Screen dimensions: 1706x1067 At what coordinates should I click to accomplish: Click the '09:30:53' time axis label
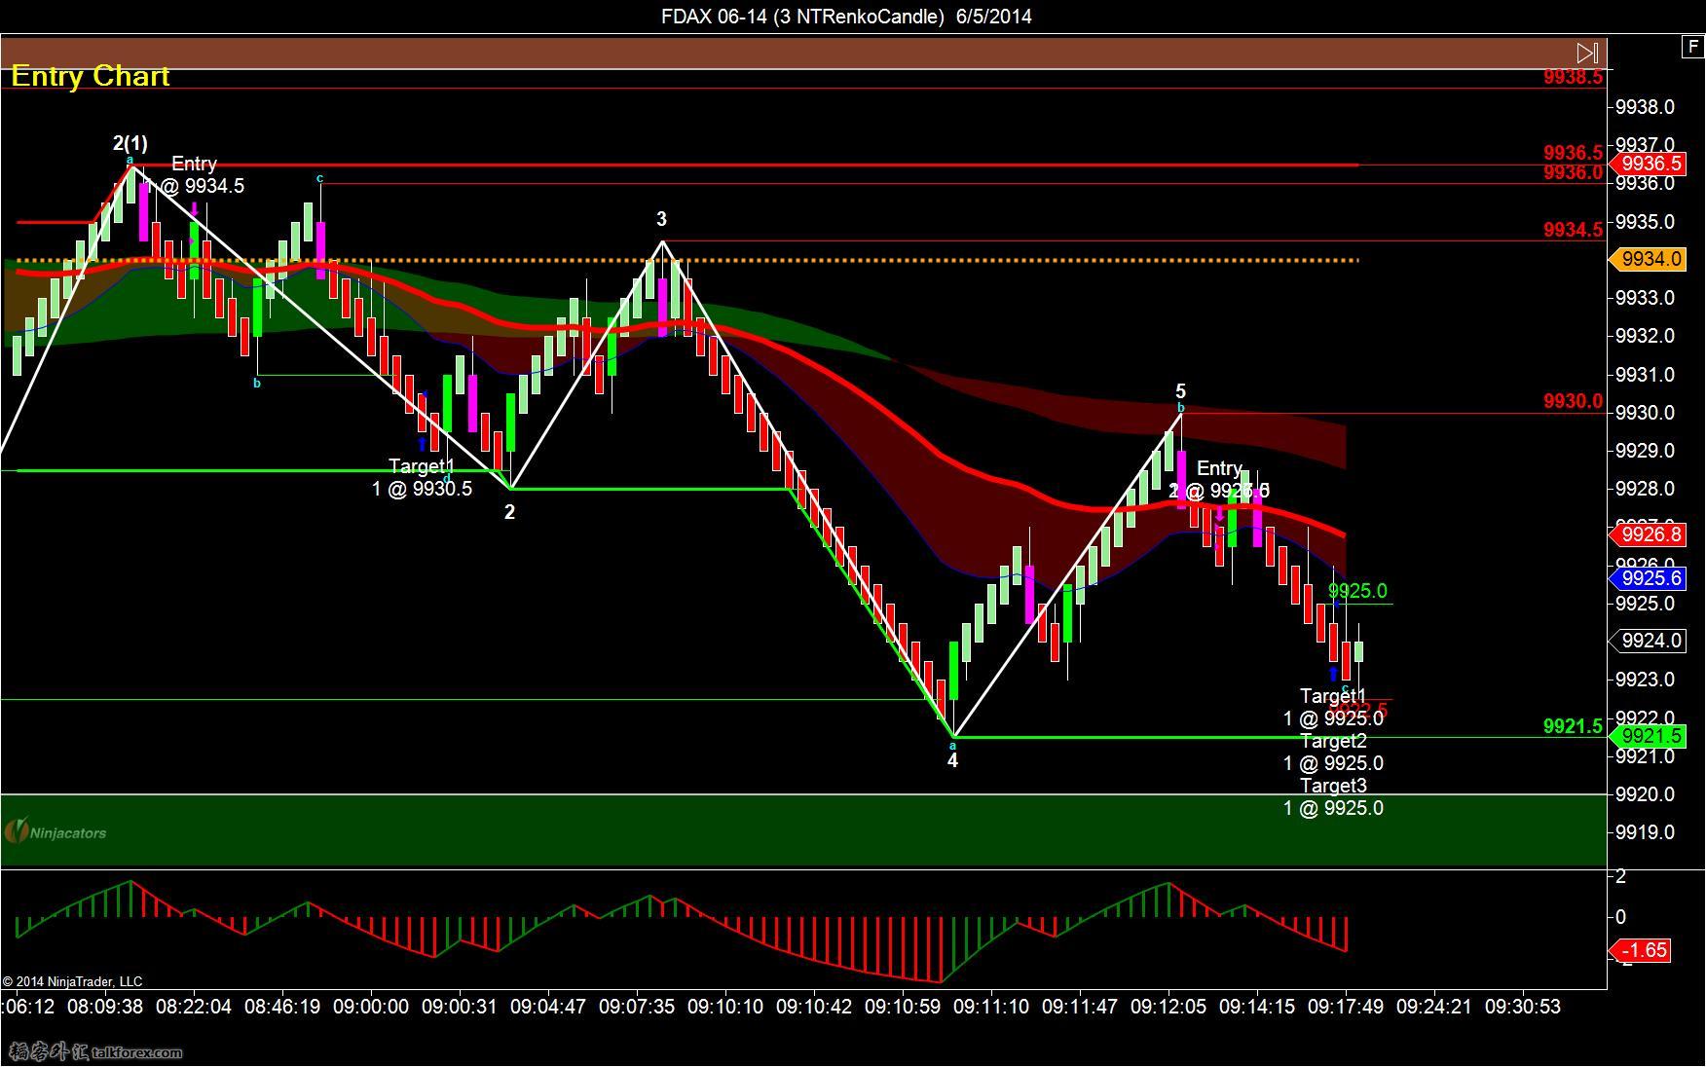(1523, 1007)
